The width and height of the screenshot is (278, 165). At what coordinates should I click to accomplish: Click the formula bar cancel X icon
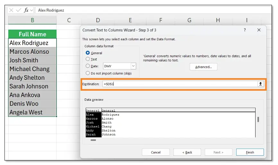coord(11,10)
